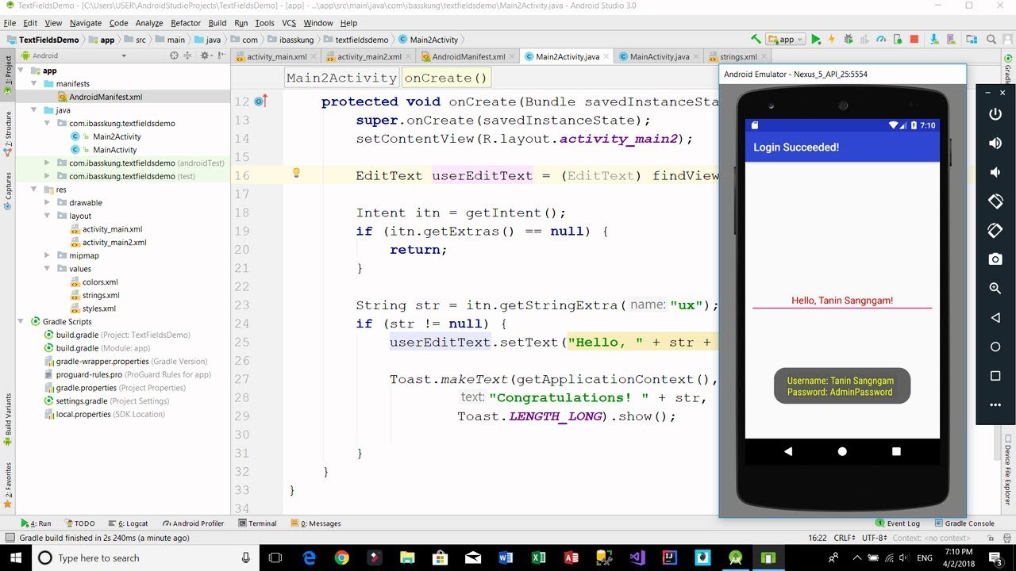The image size is (1016, 571).
Task: Click emulator sidebar Home circle button
Action: pyautogui.click(x=995, y=347)
